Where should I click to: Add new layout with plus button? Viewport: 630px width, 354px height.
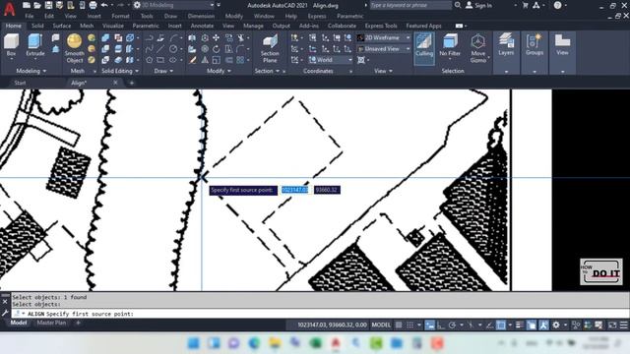tap(78, 323)
